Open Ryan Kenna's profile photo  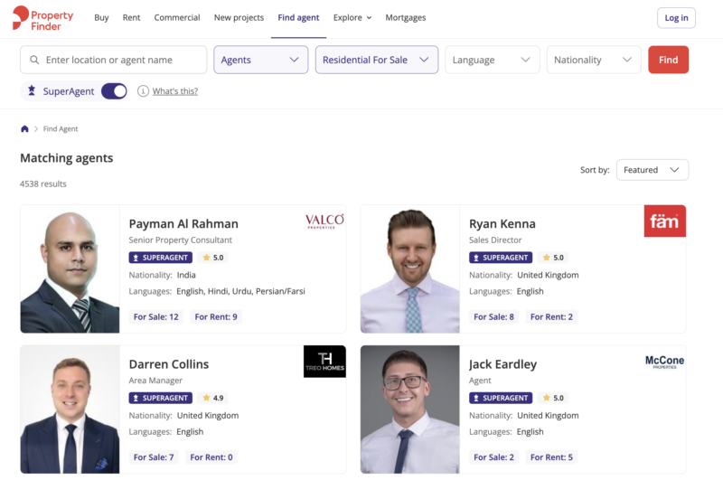[x=409, y=269]
